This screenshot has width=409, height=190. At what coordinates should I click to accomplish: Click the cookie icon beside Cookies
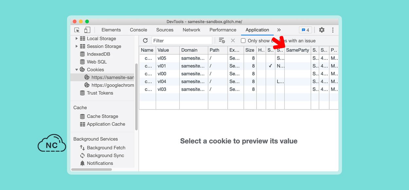[x=82, y=70]
